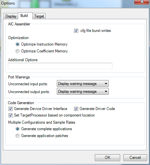150x165 pixels.
Task: Open the Unconnected input ports dropdown
Action: pyautogui.click(x=83, y=84)
